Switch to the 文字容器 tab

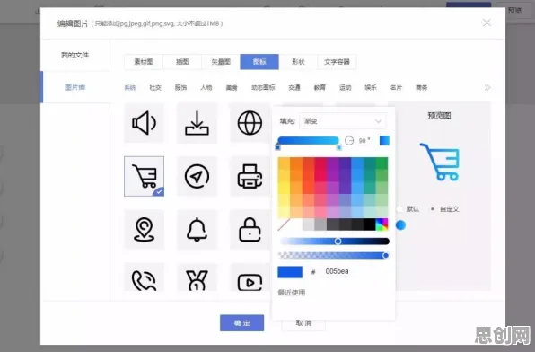pos(337,62)
